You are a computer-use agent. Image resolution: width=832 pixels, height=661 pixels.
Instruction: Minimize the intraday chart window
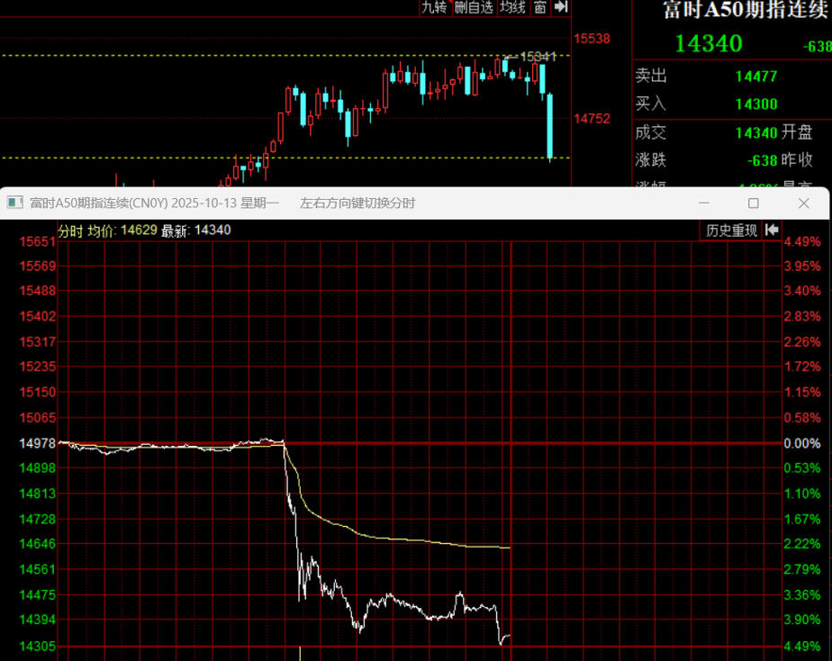tap(704, 204)
